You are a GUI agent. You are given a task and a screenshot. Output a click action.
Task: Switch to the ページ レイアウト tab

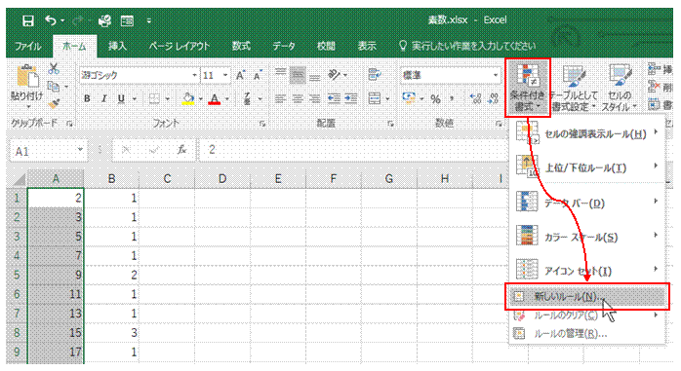tap(180, 46)
